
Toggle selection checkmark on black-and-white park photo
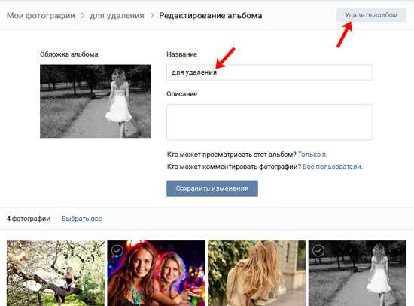pyautogui.click(x=318, y=250)
